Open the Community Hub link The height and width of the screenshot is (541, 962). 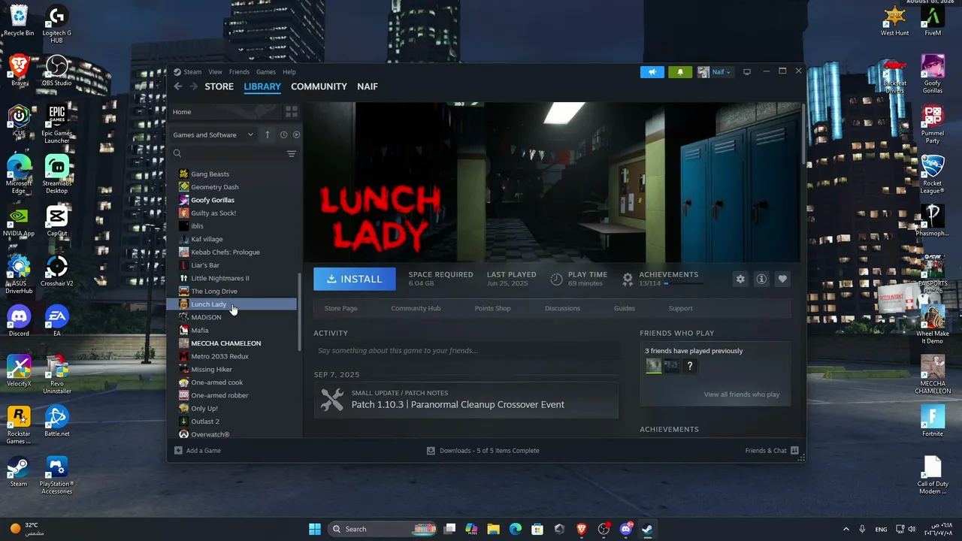pyautogui.click(x=416, y=308)
